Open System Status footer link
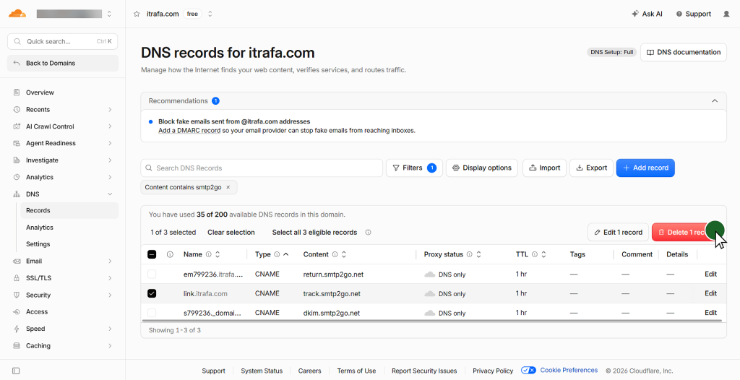Image resolution: width=740 pixels, height=380 pixels. coord(262,371)
